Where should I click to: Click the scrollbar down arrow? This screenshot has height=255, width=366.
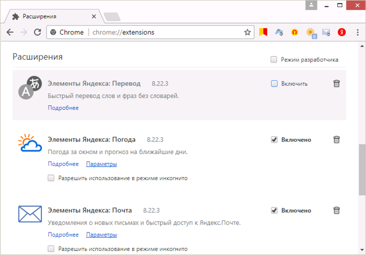click(x=362, y=250)
